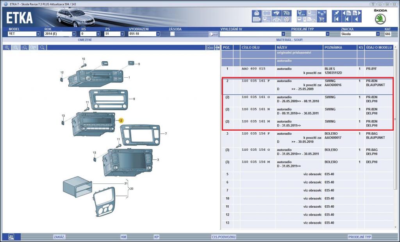
Task: Click the pushpin icon
Action: [x=336, y=13]
